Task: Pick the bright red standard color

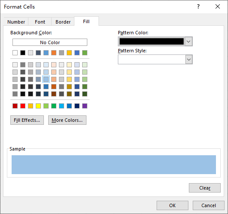Action: click(23, 106)
